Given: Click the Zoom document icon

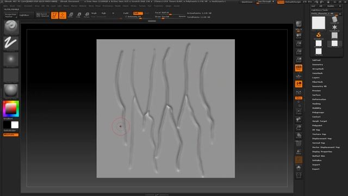Looking at the screenshot, I should (299, 44).
